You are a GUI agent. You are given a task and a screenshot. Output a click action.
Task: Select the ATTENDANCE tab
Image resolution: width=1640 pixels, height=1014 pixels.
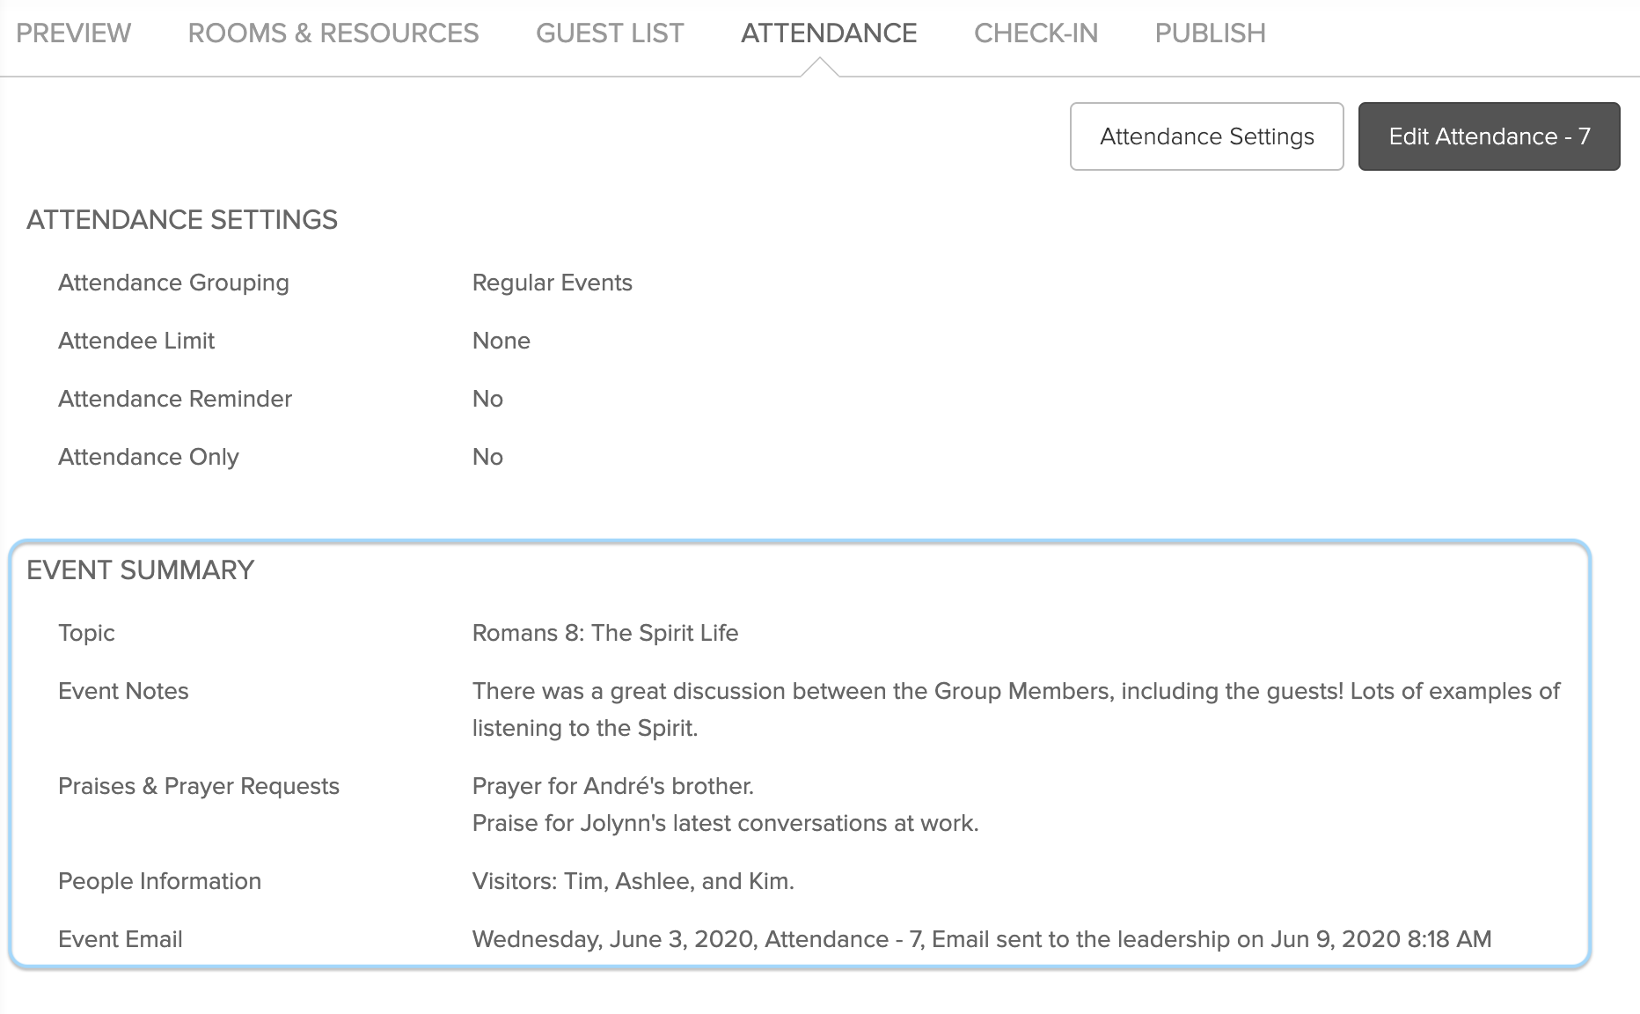coord(828,33)
